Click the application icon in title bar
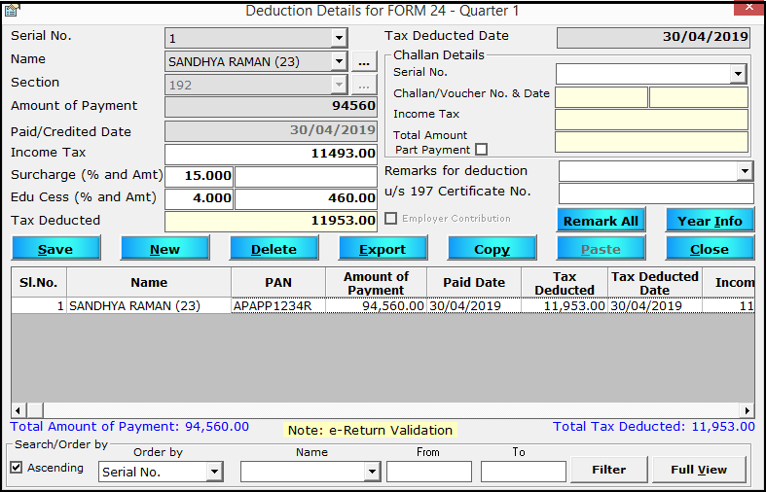 (12, 11)
